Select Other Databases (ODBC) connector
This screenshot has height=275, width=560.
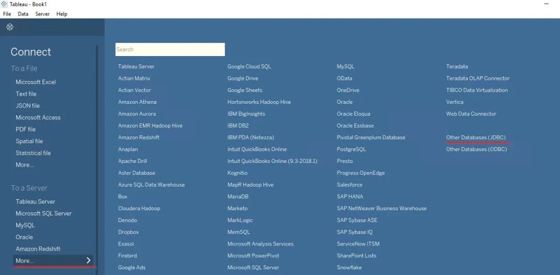(477, 149)
